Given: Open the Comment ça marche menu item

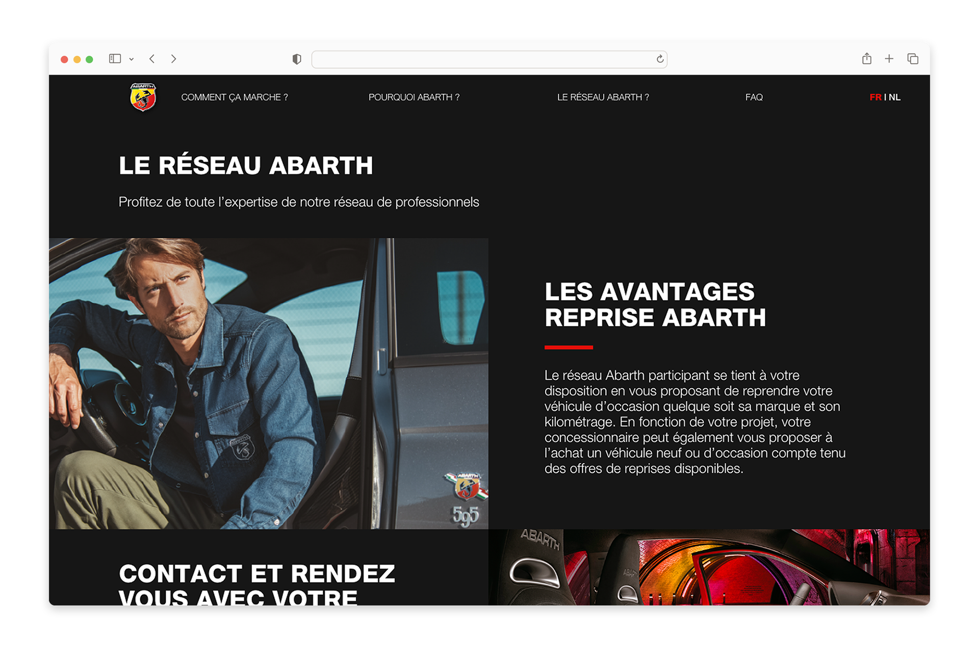Looking at the screenshot, I should (x=235, y=97).
